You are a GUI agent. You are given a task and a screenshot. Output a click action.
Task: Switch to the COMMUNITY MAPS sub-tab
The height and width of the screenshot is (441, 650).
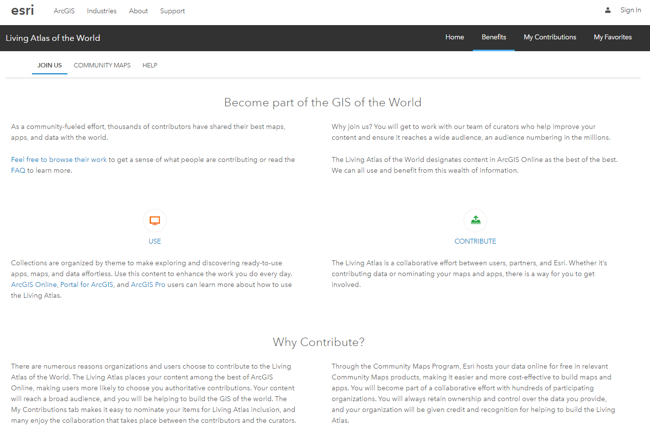click(102, 65)
